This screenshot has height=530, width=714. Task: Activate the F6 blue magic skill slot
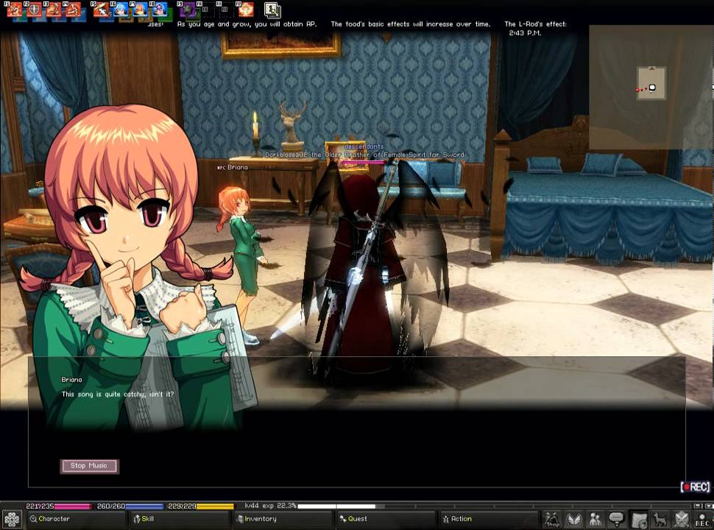pos(120,10)
